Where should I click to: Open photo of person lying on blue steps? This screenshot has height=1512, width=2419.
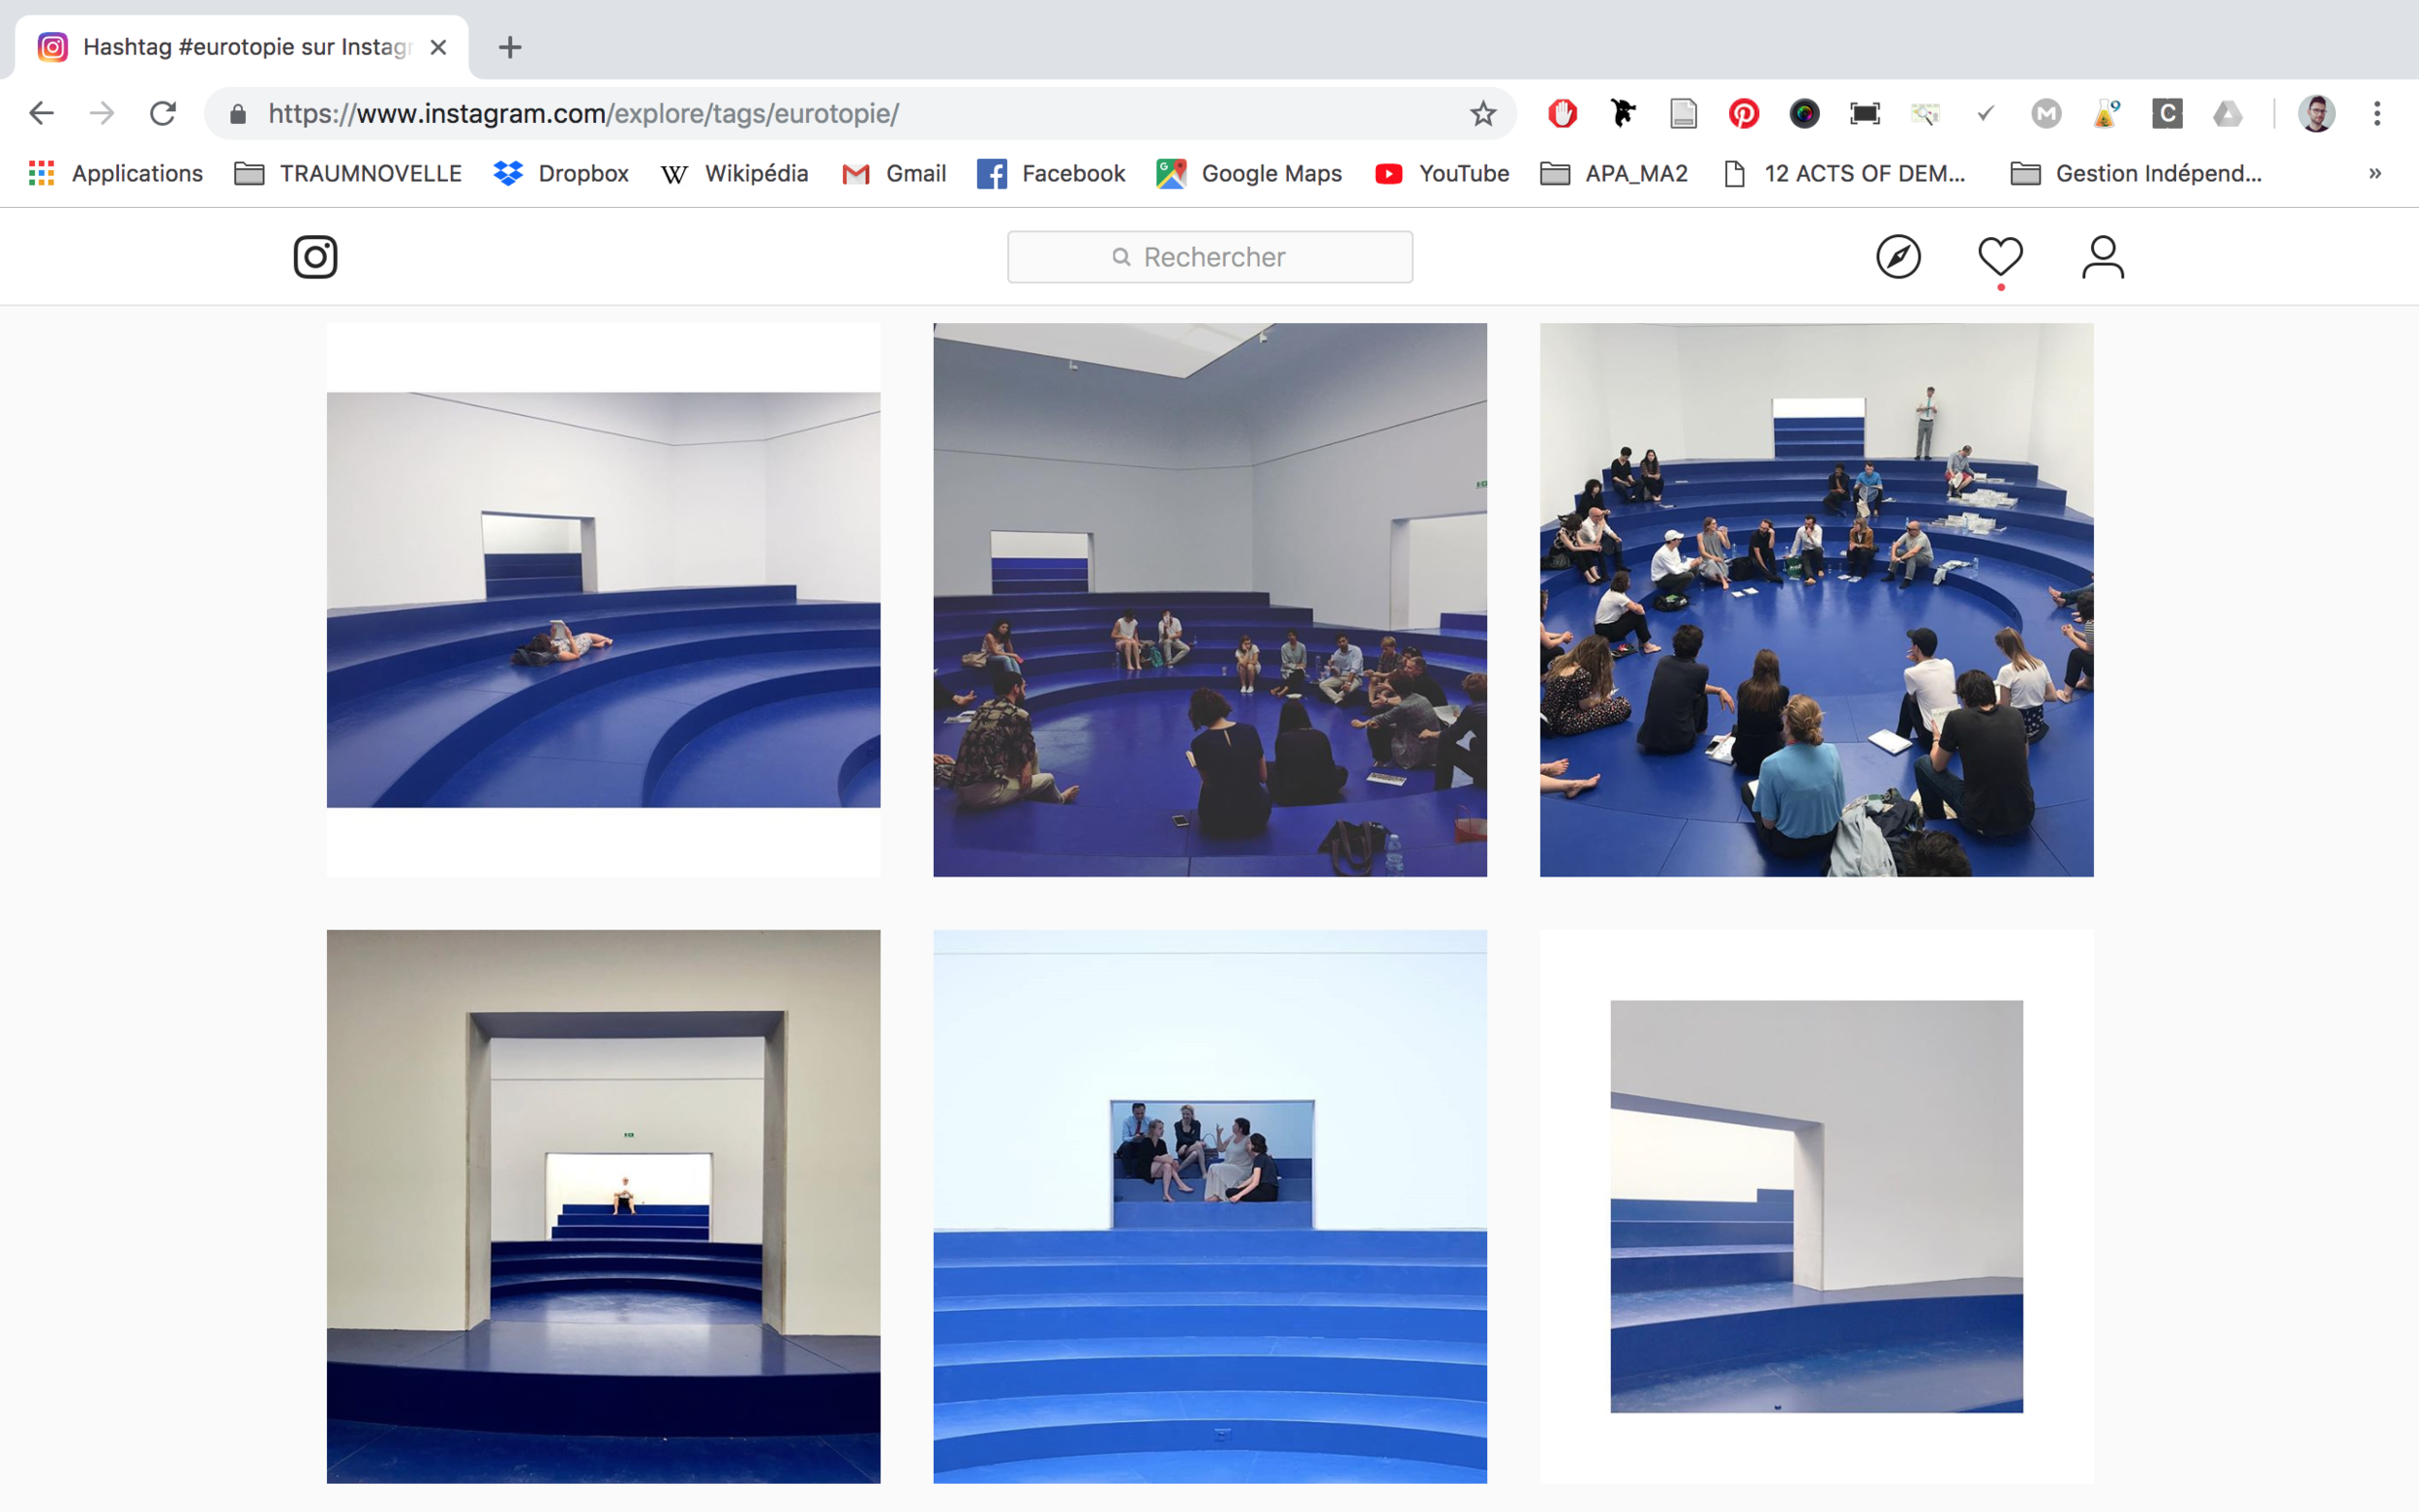[603, 600]
